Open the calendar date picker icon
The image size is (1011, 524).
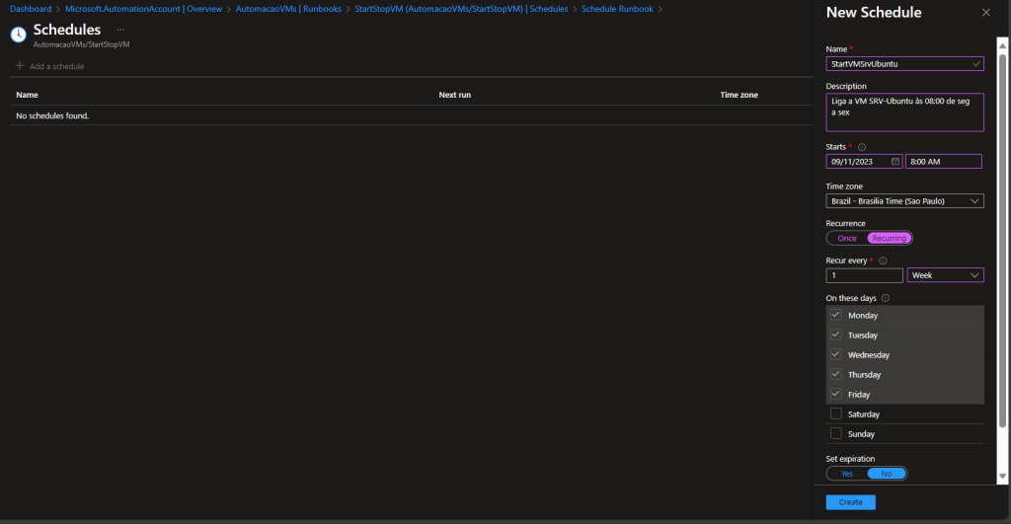[894, 162]
